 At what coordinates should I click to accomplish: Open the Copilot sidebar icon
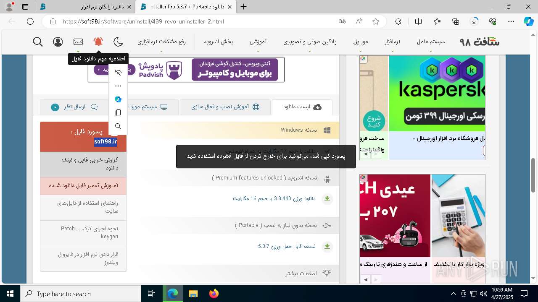(x=529, y=21)
